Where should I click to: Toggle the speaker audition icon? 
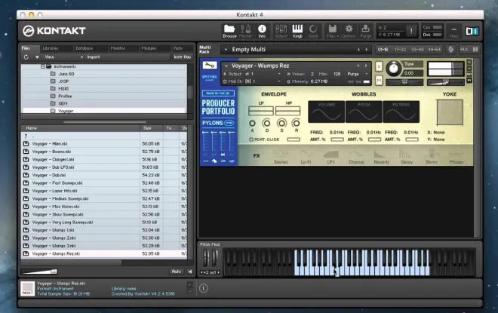click(x=189, y=272)
